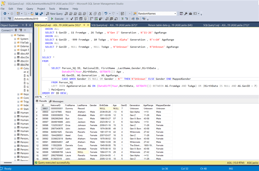259x171 pixels.
Task: Select the Parse query checkmark icon
Action: [71, 19]
